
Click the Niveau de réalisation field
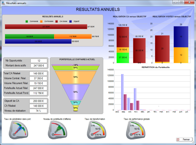point(38,111)
